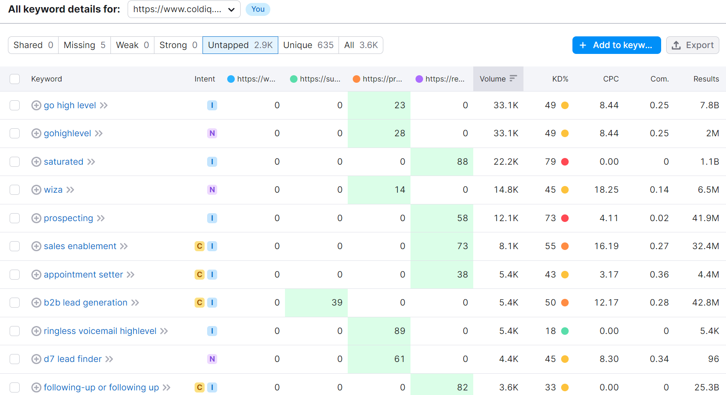Click the Volume sort icon
This screenshot has width=726, height=395.
[x=513, y=78]
